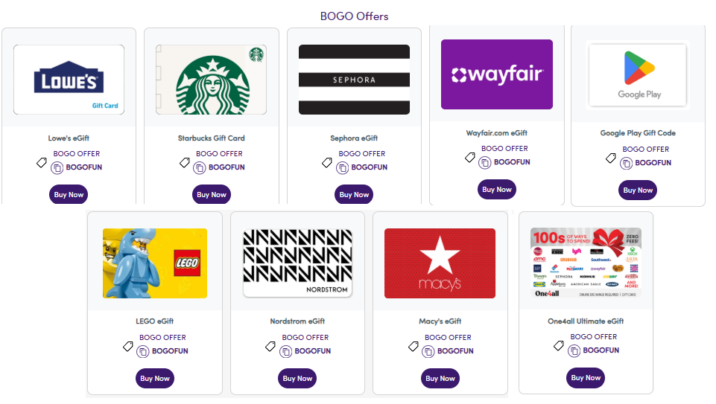Copy the BOGOFUN code under Lowe's eGift
The width and height of the screenshot is (716, 404).
tap(57, 168)
